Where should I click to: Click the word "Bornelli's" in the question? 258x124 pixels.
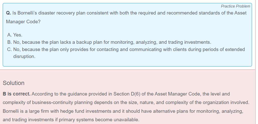pyautogui.click(x=28, y=13)
